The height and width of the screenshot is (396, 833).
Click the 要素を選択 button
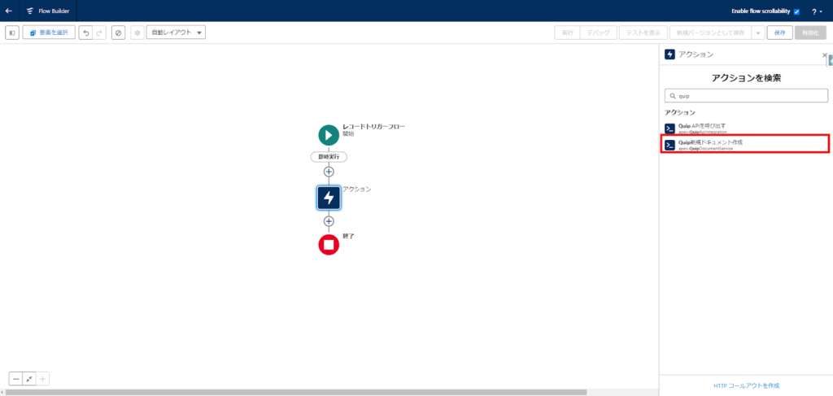click(49, 33)
